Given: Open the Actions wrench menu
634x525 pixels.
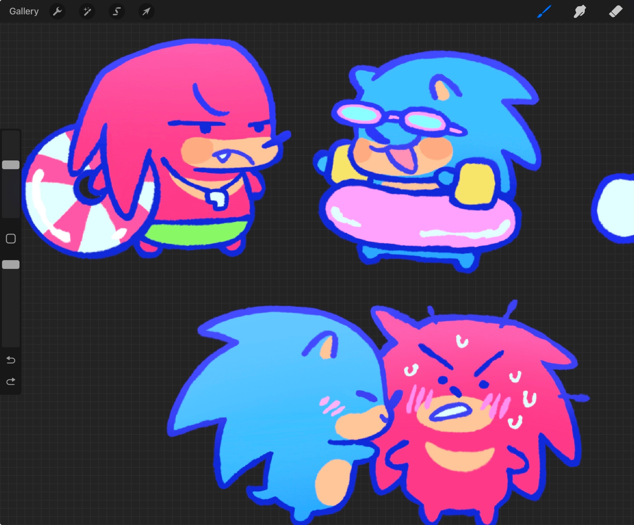Looking at the screenshot, I should (x=57, y=11).
